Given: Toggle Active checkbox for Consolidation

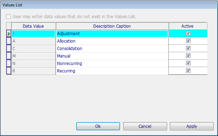Looking at the screenshot, I should tap(188, 48).
